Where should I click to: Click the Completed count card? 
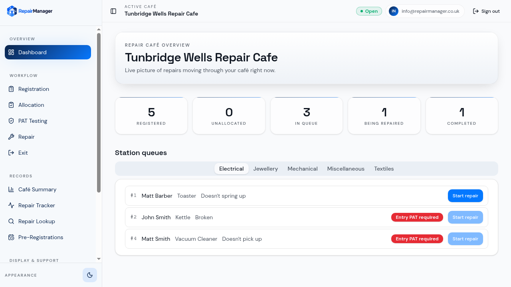pos(462,116)
